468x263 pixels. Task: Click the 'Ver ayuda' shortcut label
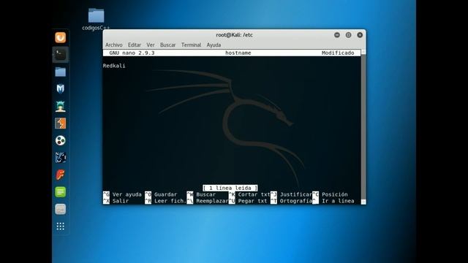click(x=127, y=195)
